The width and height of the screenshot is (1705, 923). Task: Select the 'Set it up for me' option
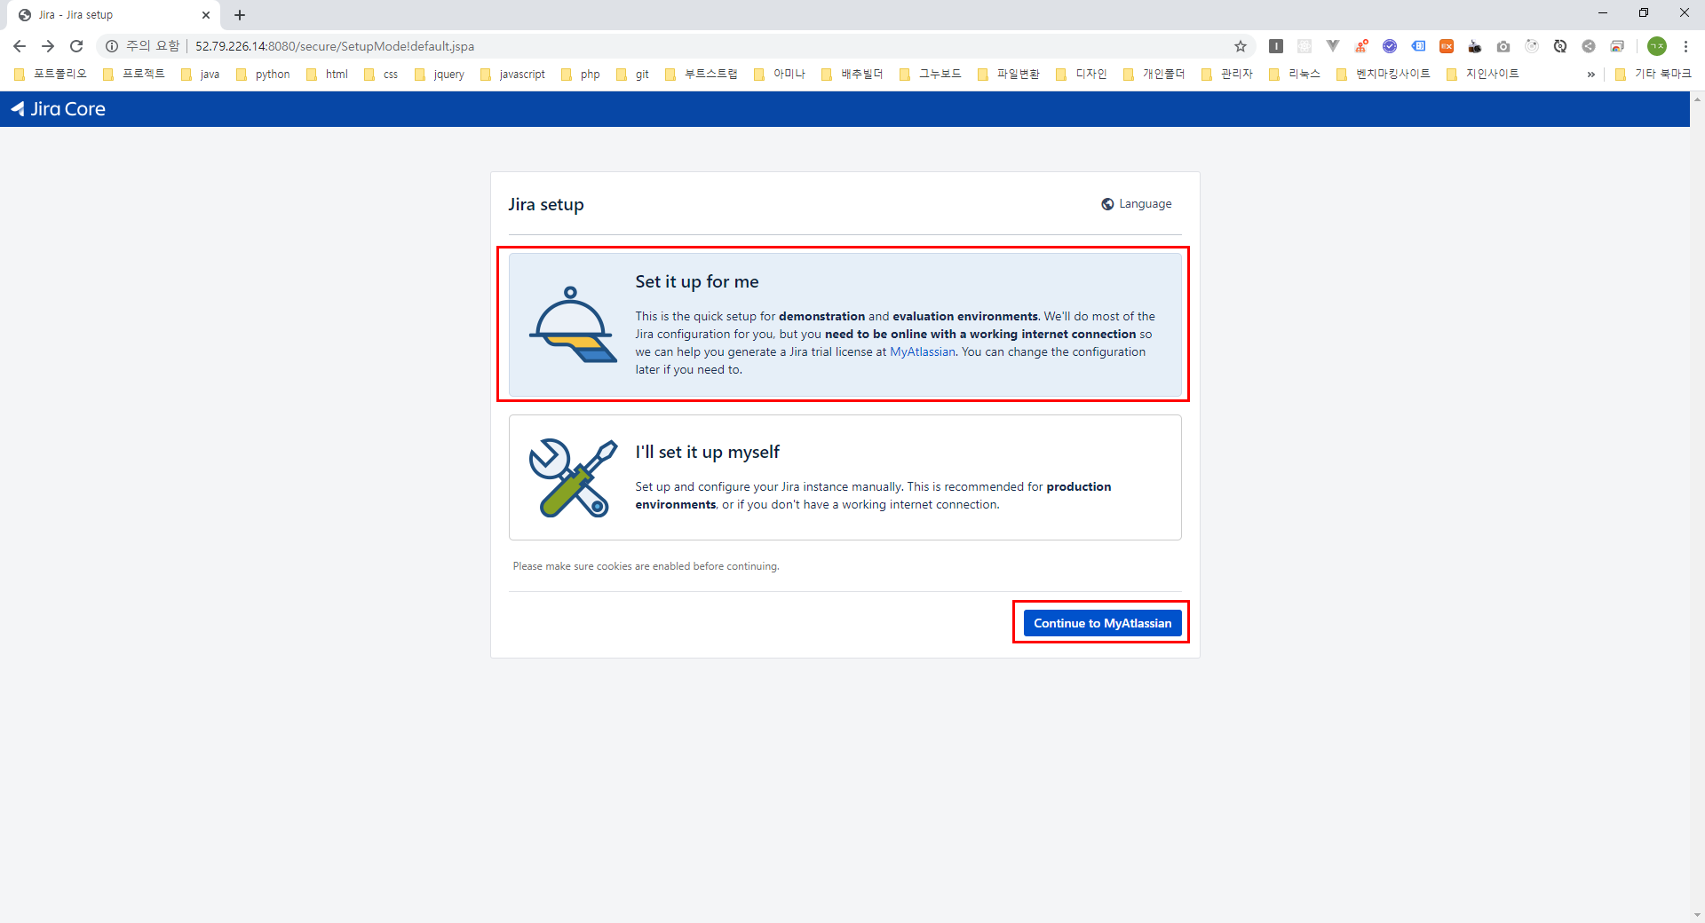[845, 325]
